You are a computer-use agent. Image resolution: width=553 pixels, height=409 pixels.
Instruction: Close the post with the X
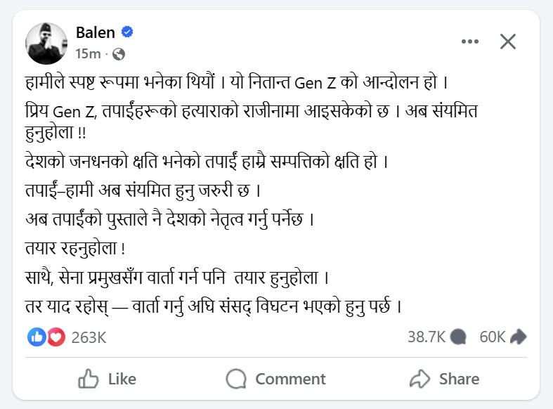(508, 42)
